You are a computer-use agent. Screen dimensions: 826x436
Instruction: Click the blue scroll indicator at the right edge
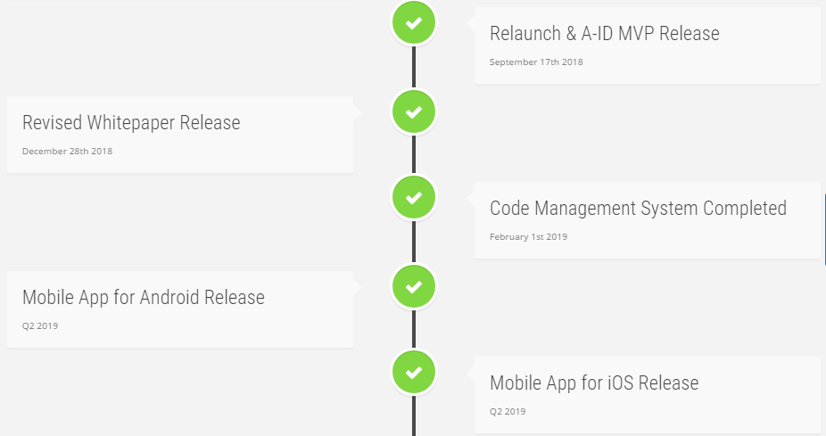824,228
